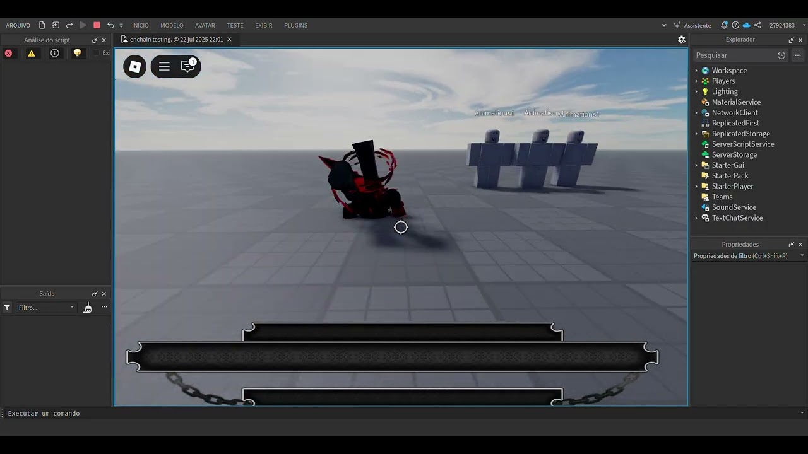Click the undo arrow icon
Screen dimensions: 808x454
(110, 25)
